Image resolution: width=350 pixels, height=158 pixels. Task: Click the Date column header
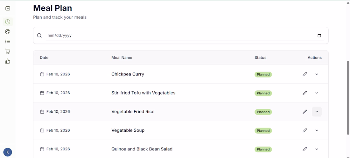point(44,58)
